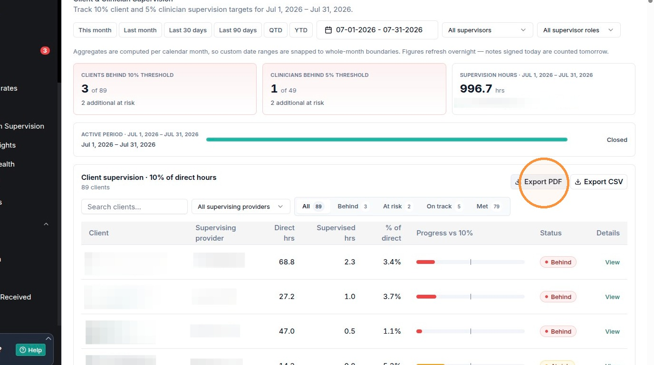
Task: Select the Last month preset
Action: pyautogui.click(x=140, y=30)
